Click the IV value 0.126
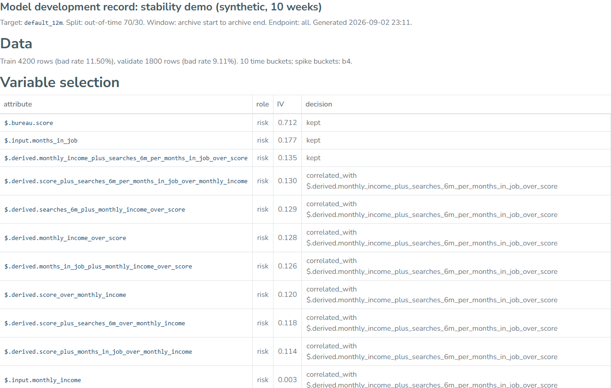 (x=287, y=266)
